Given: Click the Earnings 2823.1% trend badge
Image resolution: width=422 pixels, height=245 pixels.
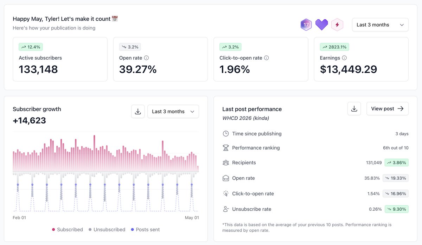Looking at the screenshot, I should 334,47.
